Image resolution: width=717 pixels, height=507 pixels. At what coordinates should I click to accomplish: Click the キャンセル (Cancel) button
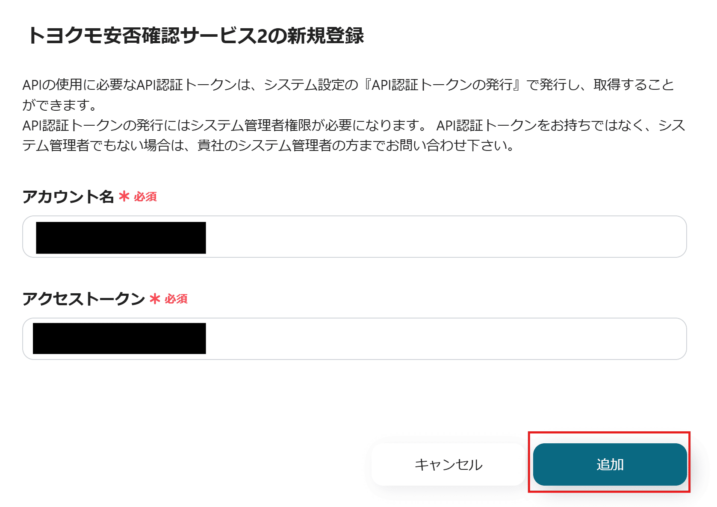[x=448, y=464]
